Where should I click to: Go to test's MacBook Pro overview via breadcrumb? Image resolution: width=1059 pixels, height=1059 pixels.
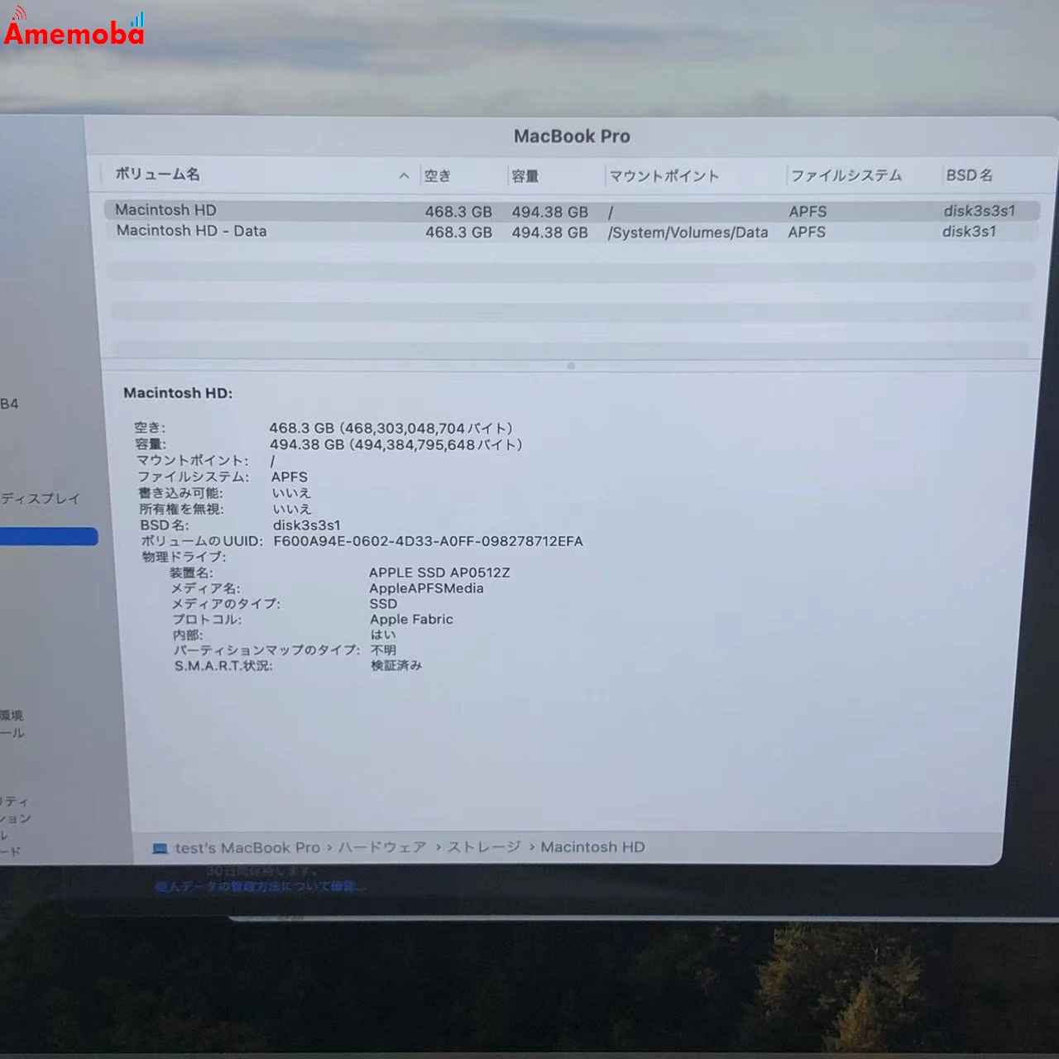(x=248, y=847)
